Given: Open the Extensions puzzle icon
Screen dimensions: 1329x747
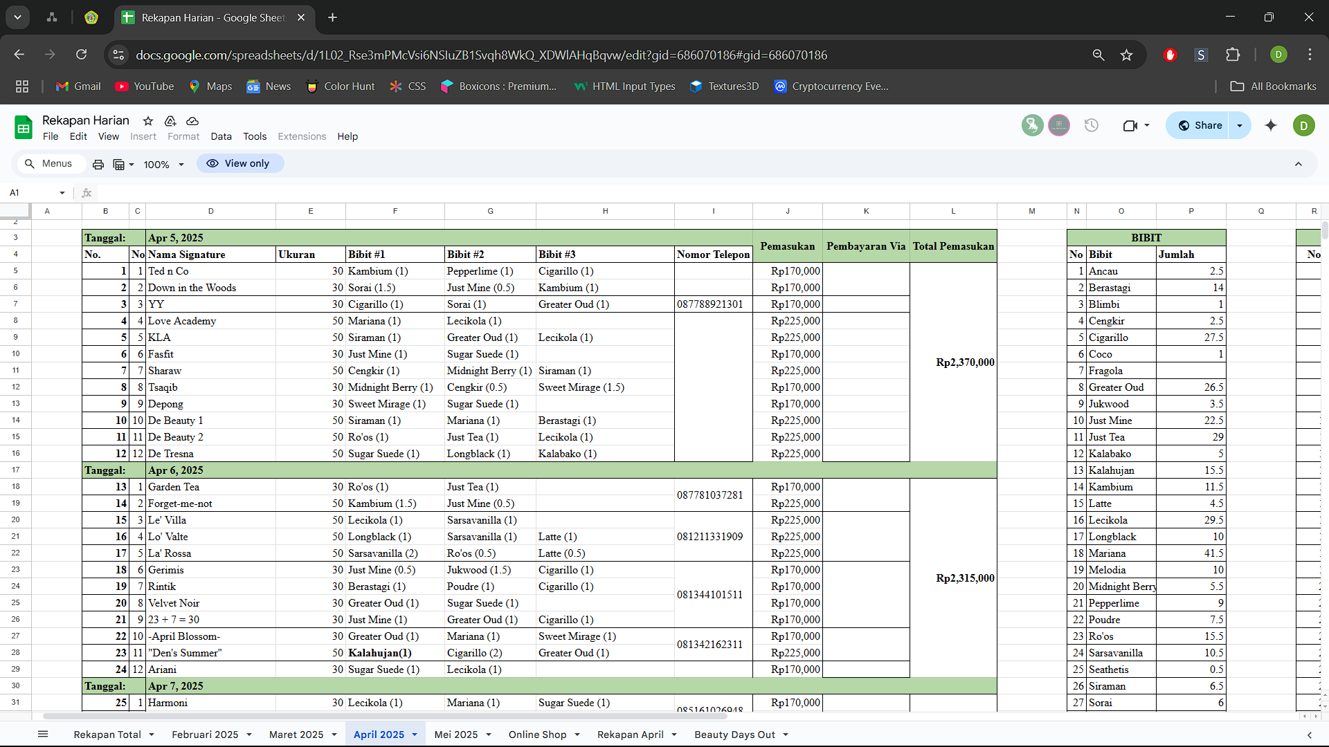Looking at the screenshot, I should pyautogui.click(x=1233, y=55).
